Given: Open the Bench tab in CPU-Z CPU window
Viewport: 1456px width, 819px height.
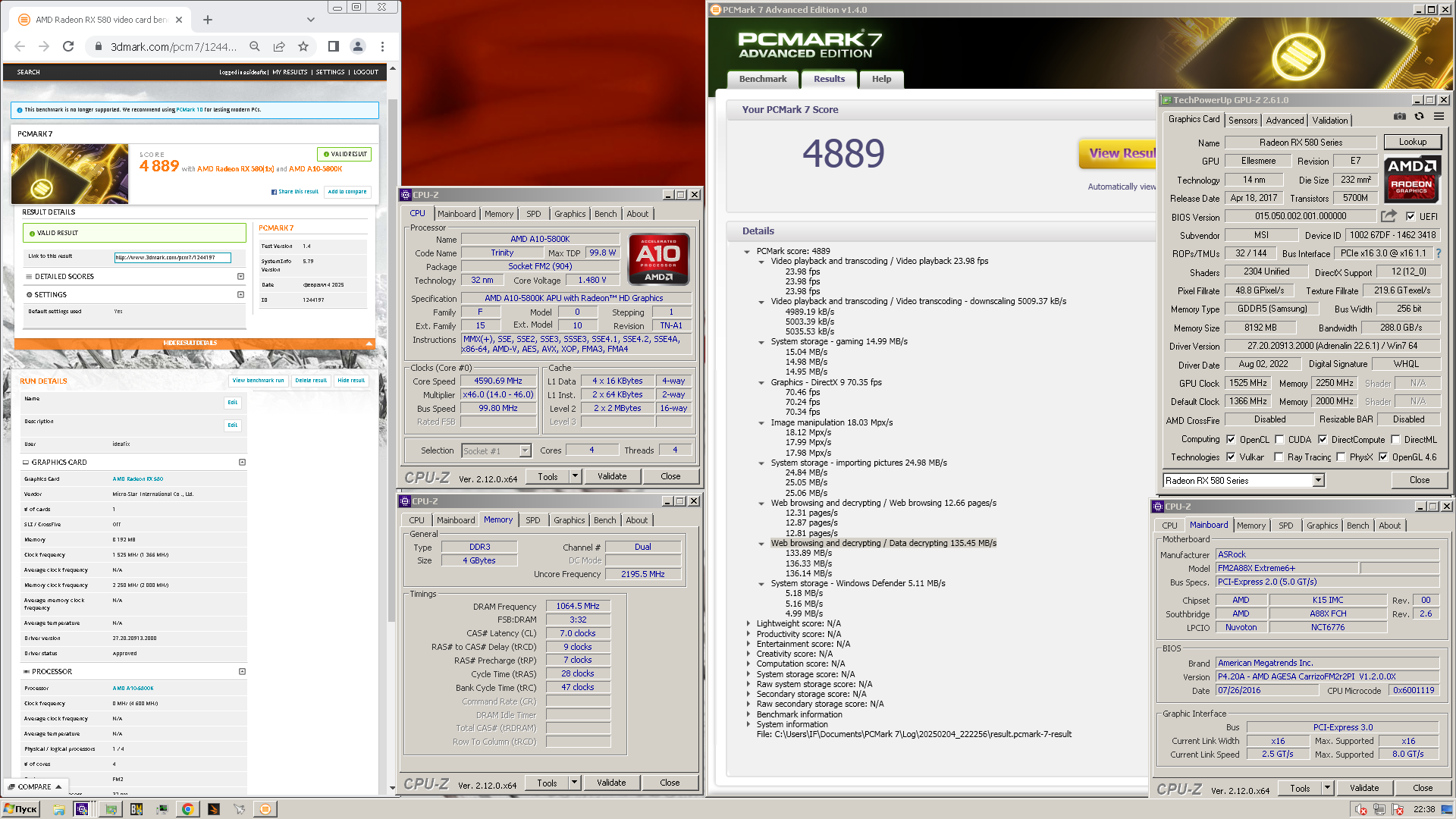Looking at the screenshot, I should coord(605,214).
